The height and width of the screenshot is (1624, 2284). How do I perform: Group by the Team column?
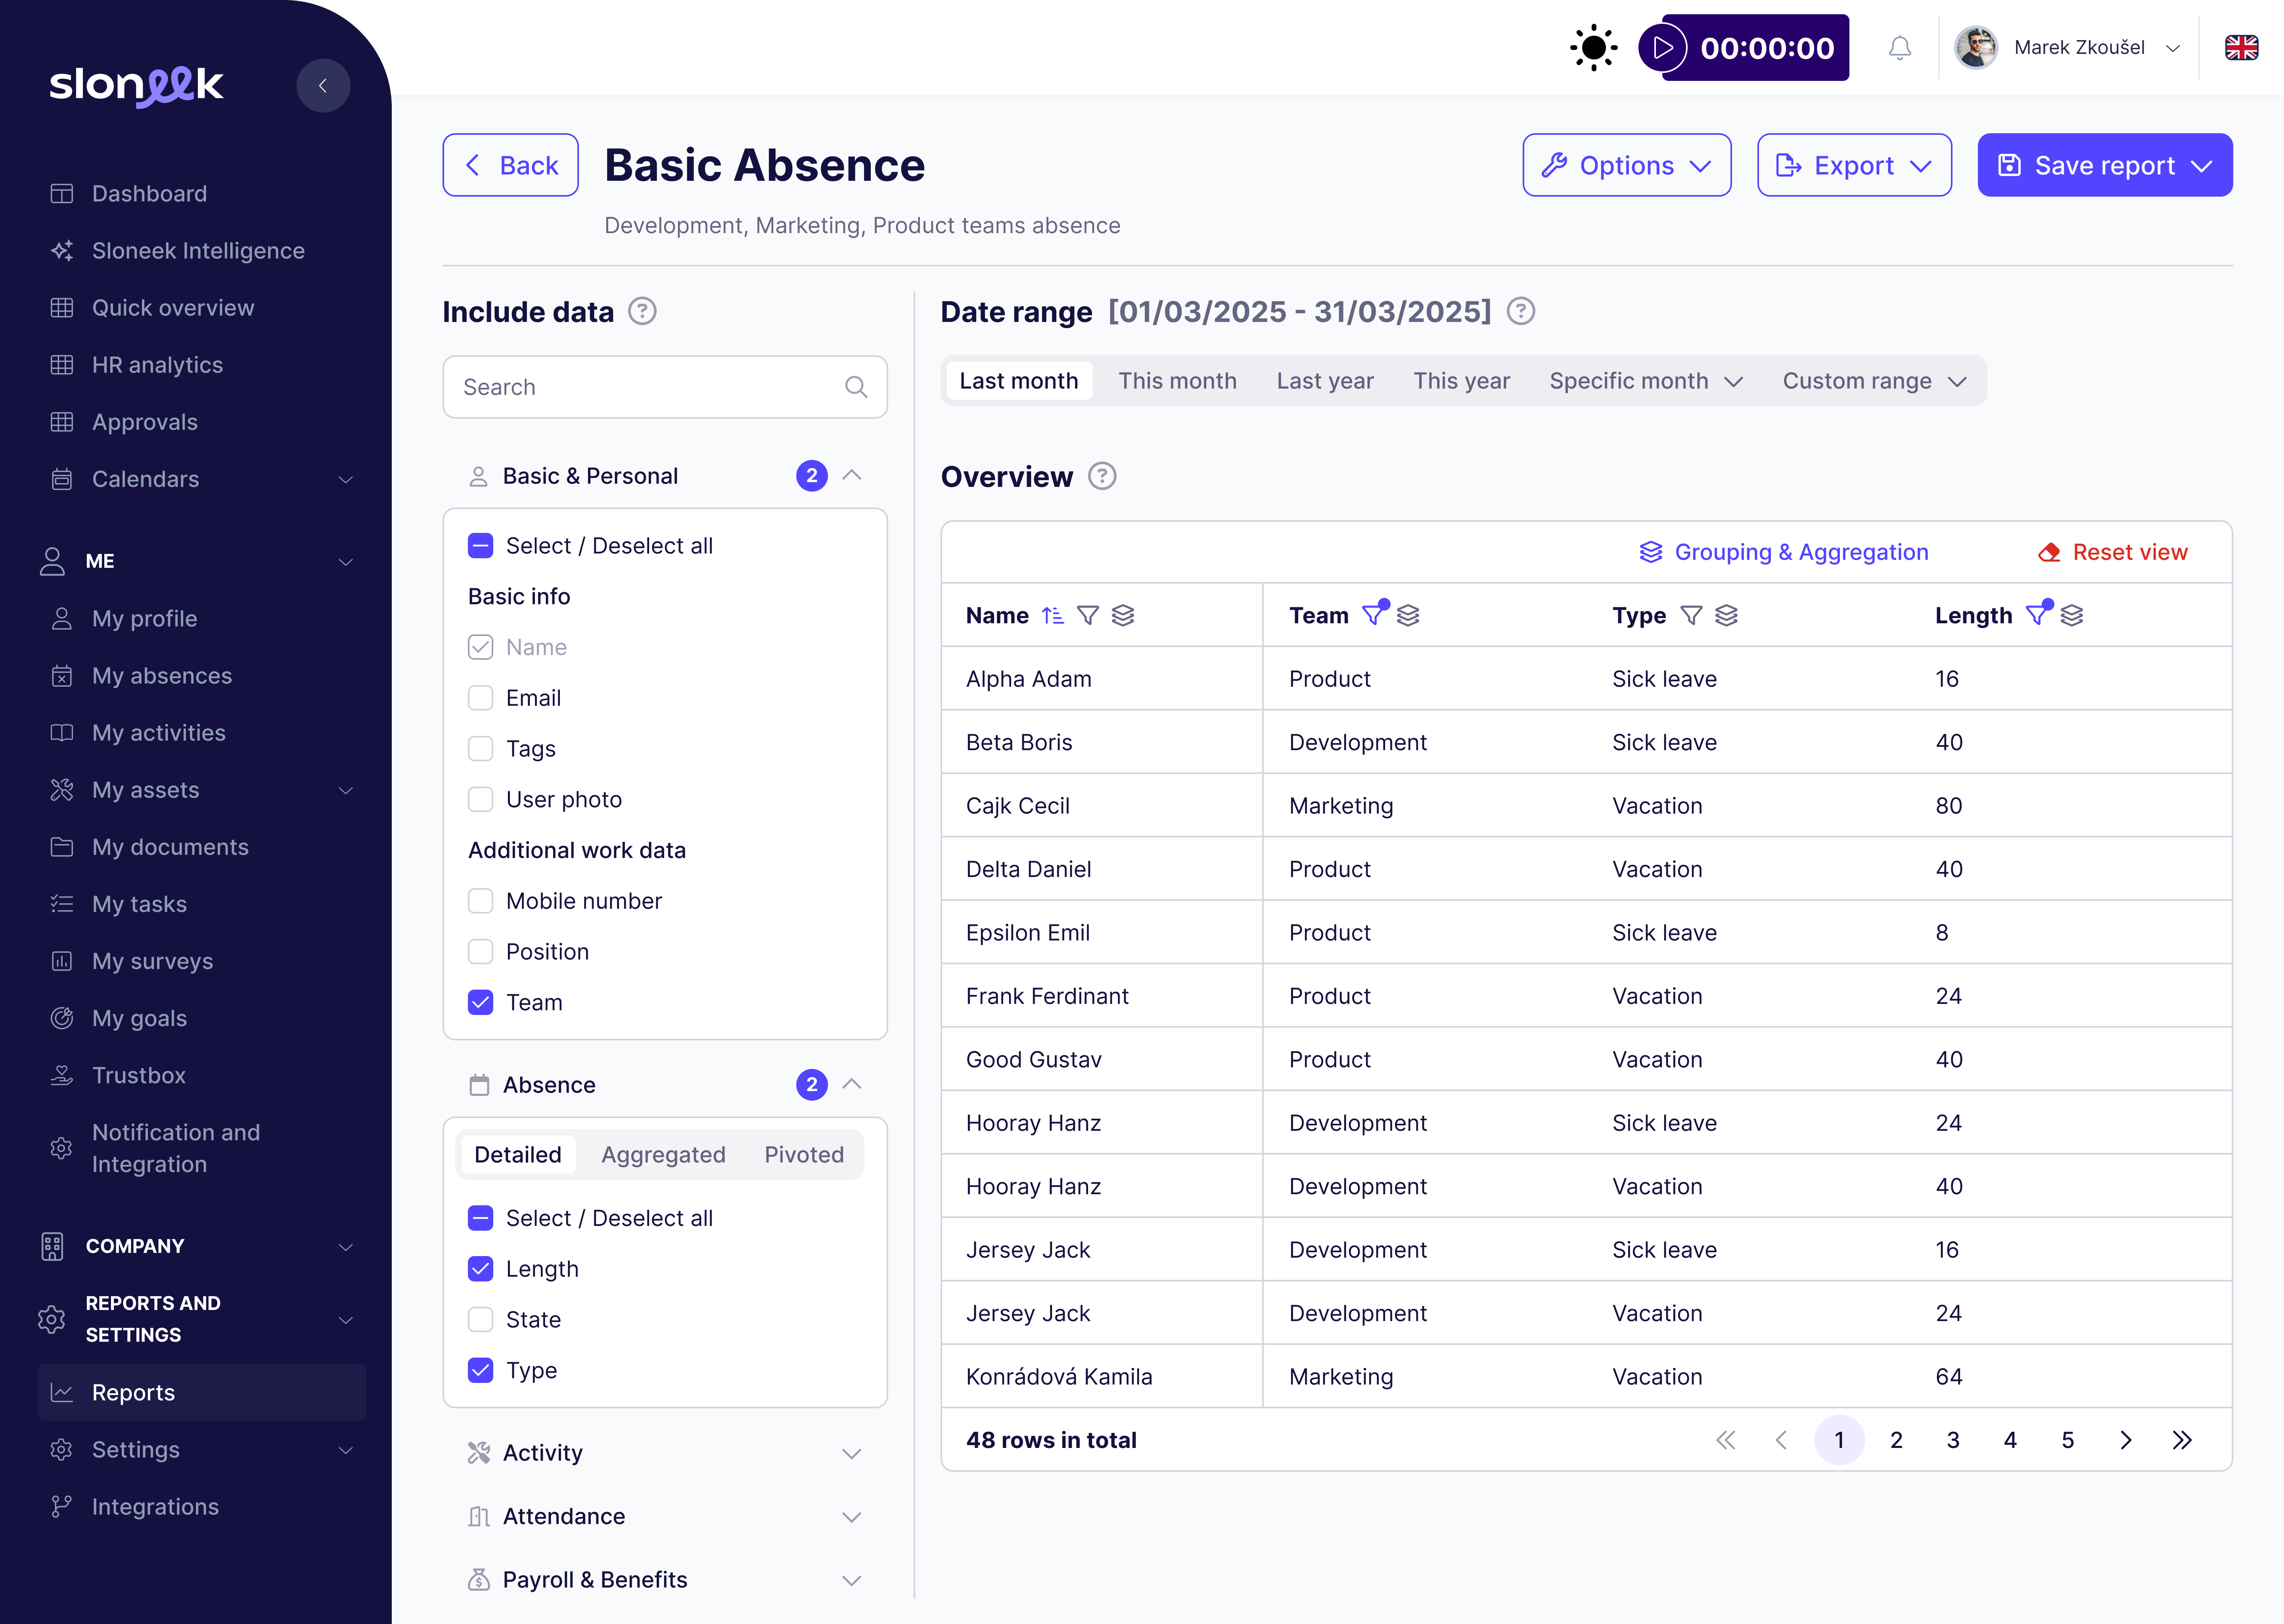[x=1408, y=616]
